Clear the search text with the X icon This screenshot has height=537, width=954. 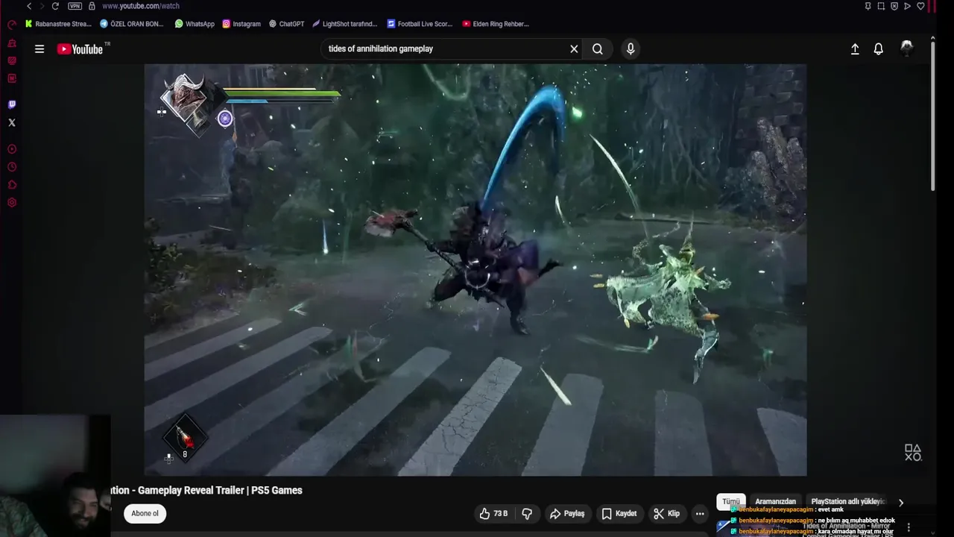pos(574,49)
